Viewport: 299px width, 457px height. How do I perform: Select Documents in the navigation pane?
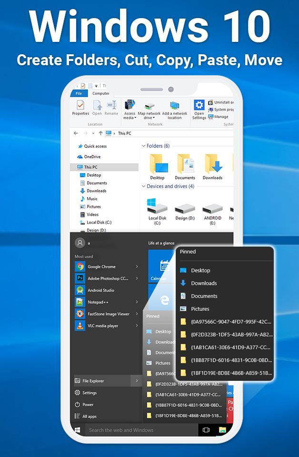click(93, 183)
